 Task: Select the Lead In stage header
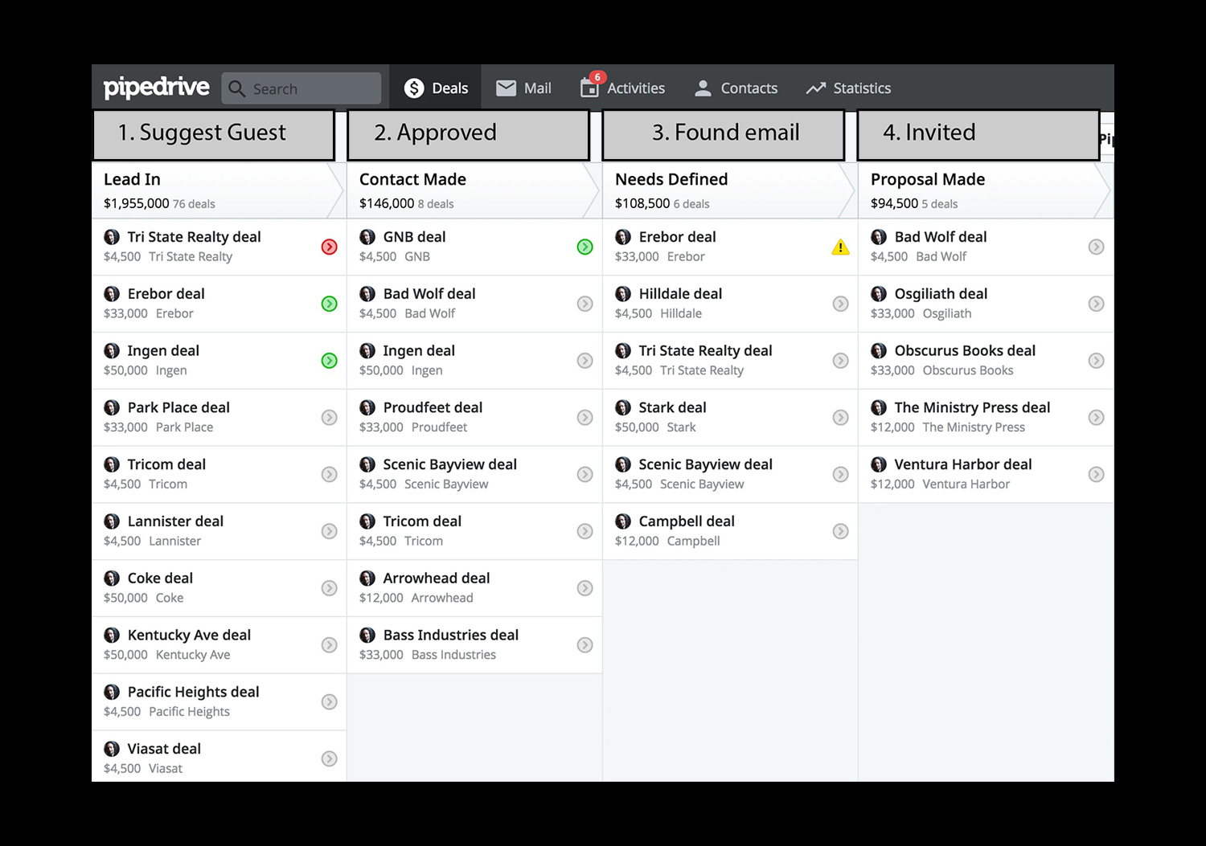coord(219,190)
